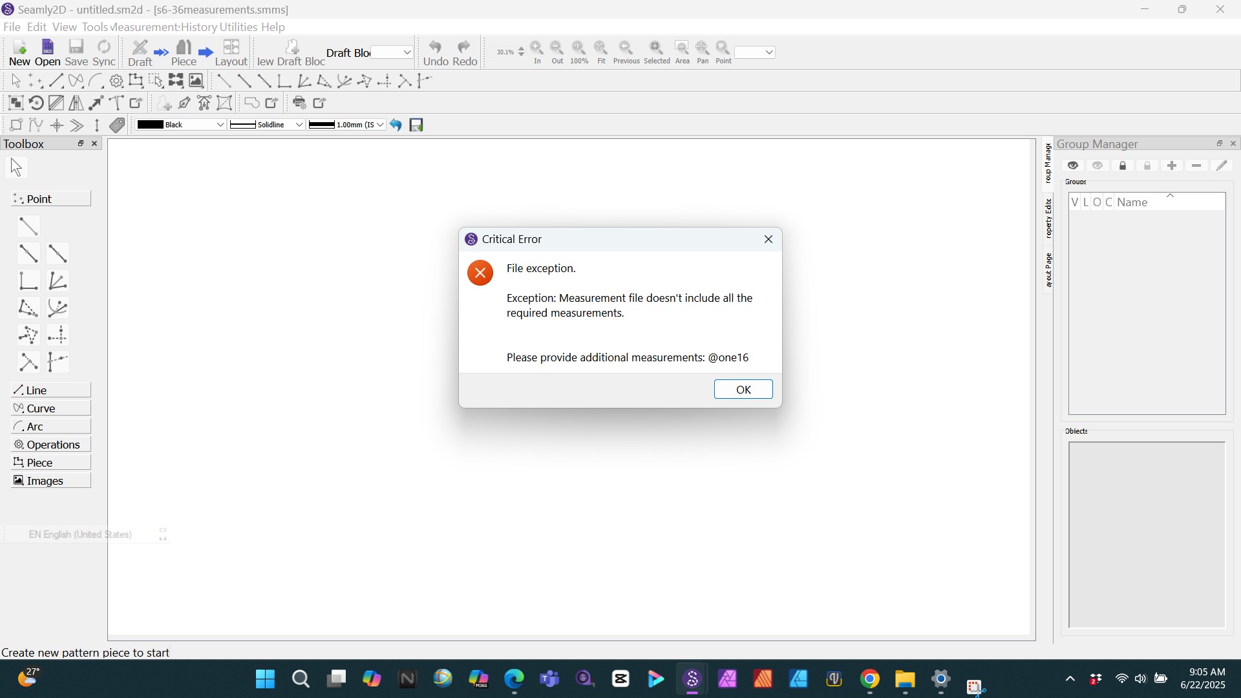Switch to Layout mode
Viewport: 1241px width, 698px height.
tap(231, 52)
